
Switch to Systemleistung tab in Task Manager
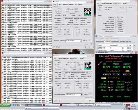(x=115, y=42)
